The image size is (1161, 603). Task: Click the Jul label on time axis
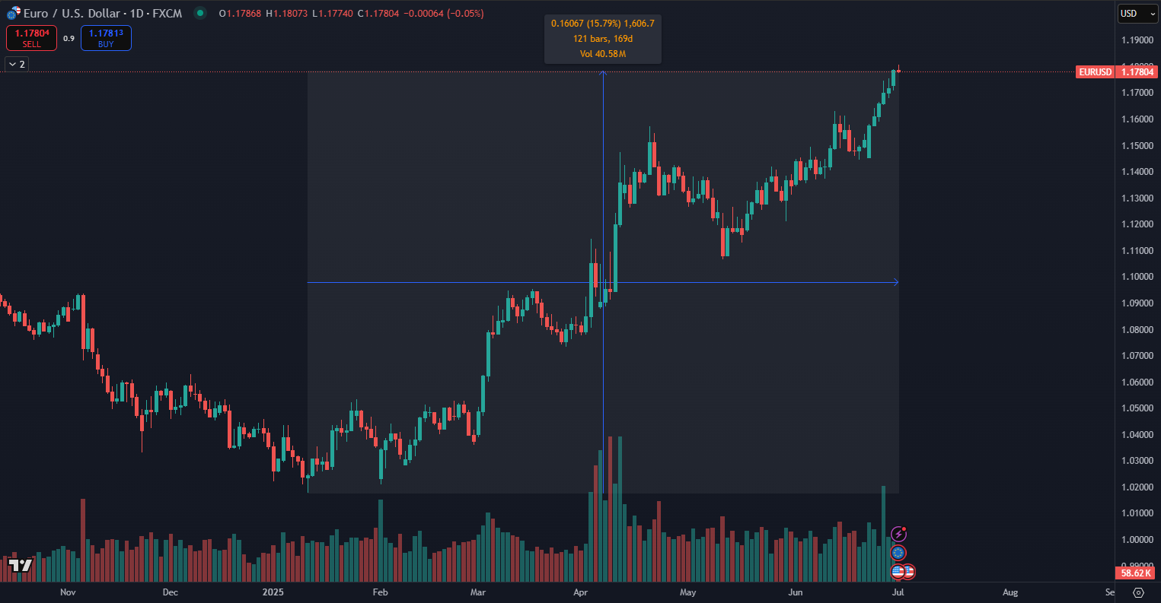click(899, 592)
